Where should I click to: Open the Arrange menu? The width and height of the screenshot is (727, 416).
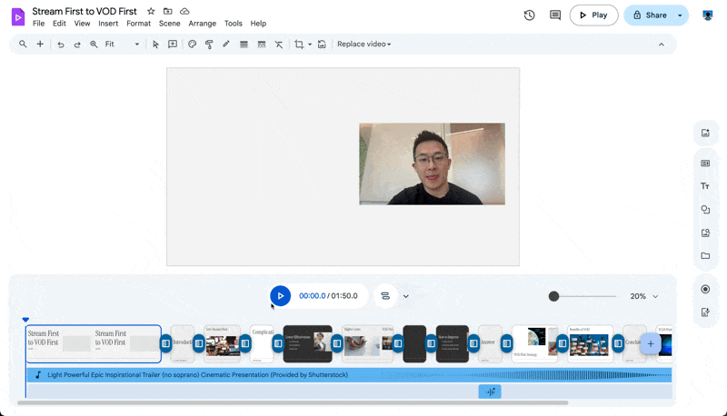tap(202, 24)
